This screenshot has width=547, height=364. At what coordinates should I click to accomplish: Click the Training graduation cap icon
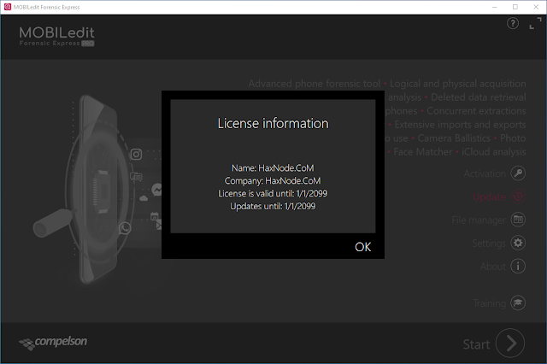(518, 302)
